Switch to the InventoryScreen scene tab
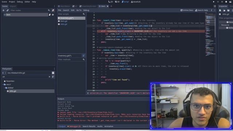 coord(88,6)
